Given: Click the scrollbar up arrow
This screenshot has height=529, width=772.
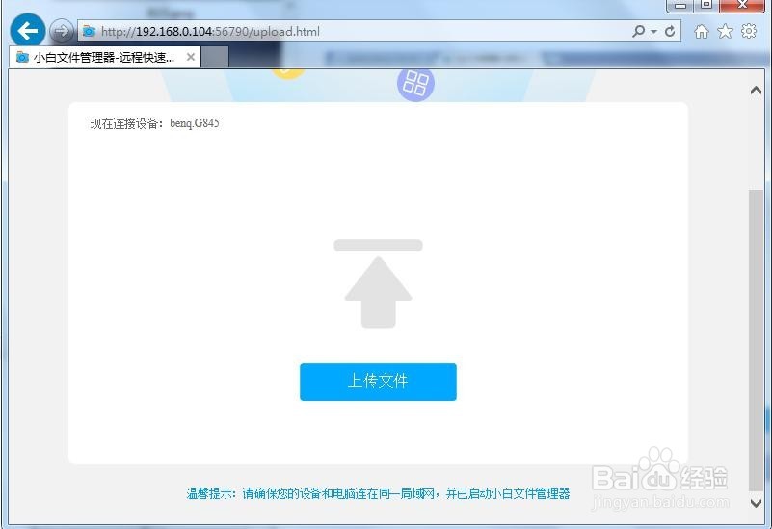Looking at the screenshot, I should 756,91.
